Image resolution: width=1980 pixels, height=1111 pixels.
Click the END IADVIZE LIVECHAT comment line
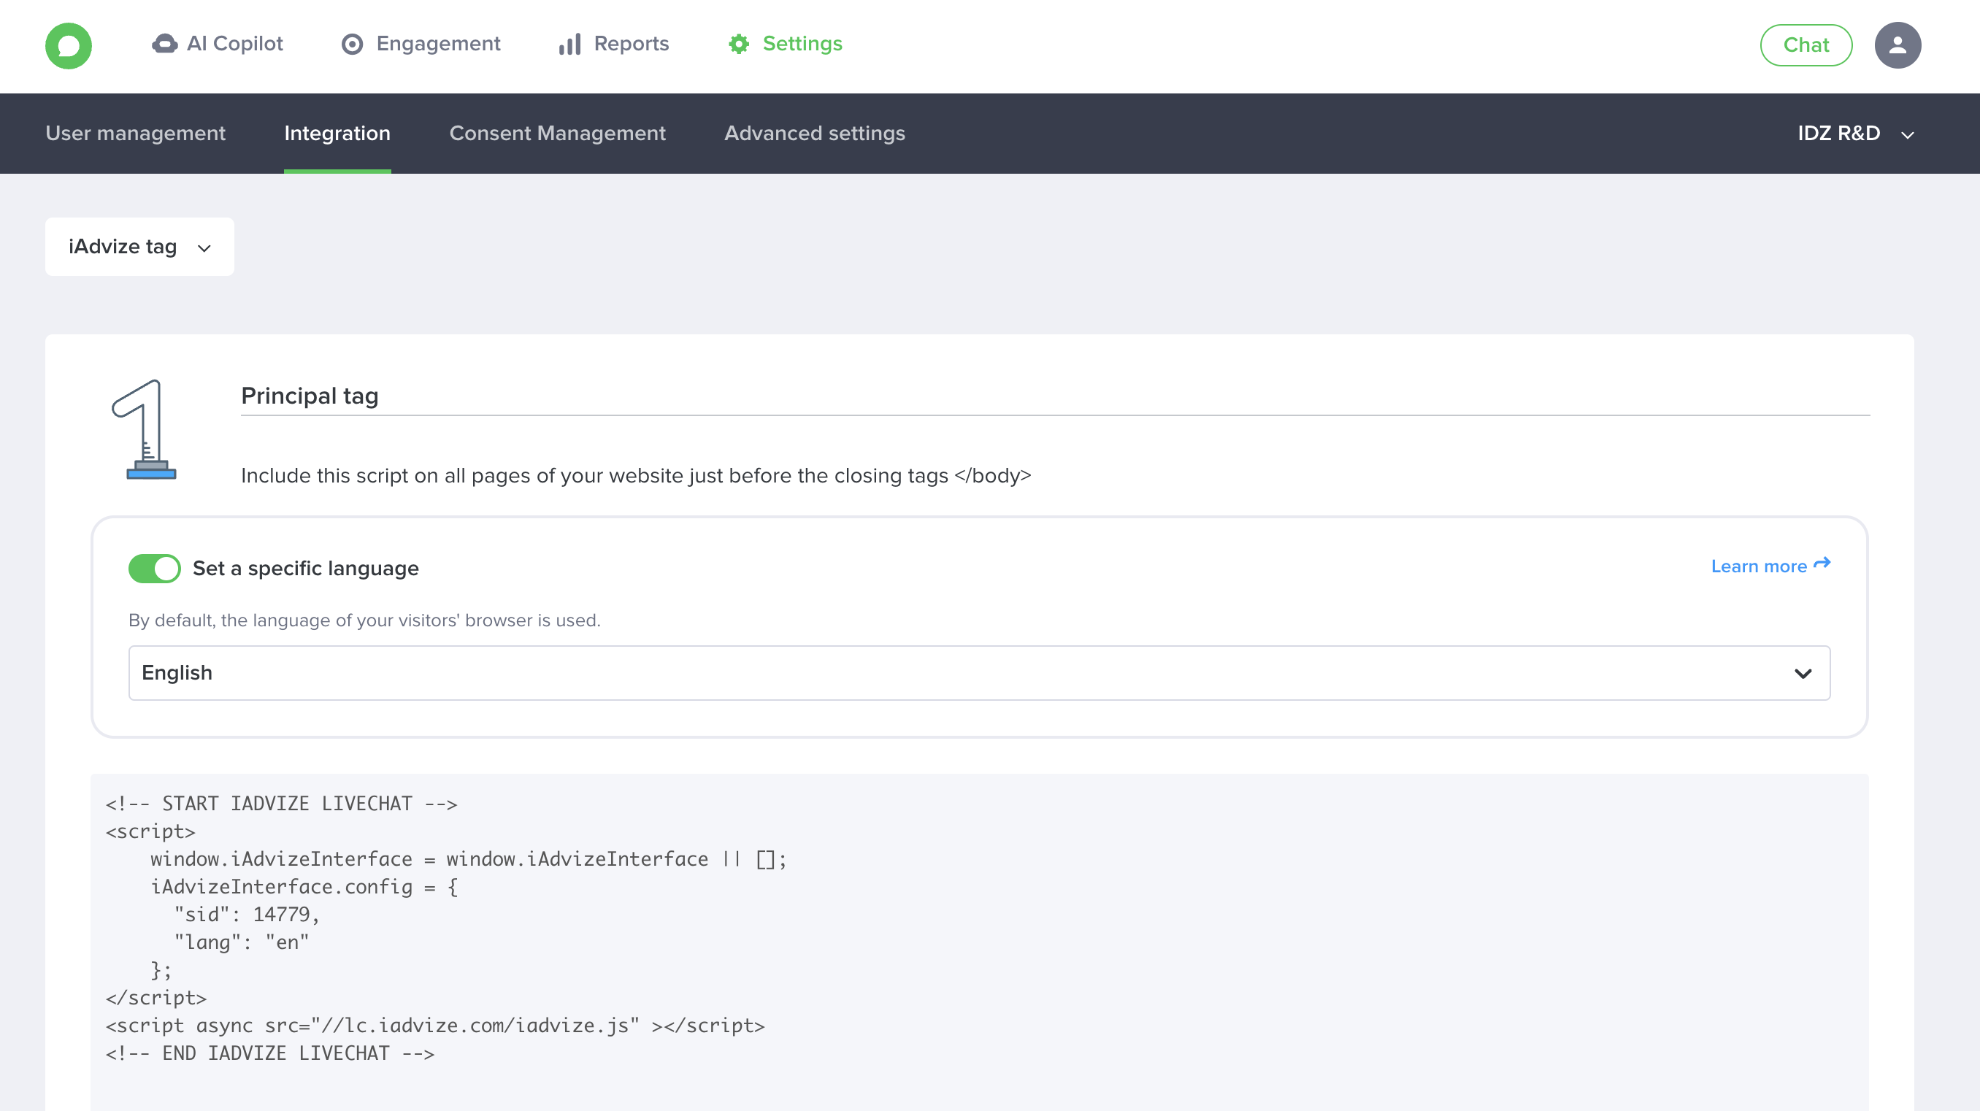[270, 1053]
